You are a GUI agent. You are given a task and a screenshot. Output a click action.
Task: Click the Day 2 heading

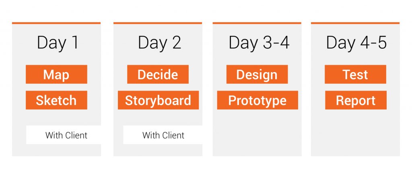(159, 43)
